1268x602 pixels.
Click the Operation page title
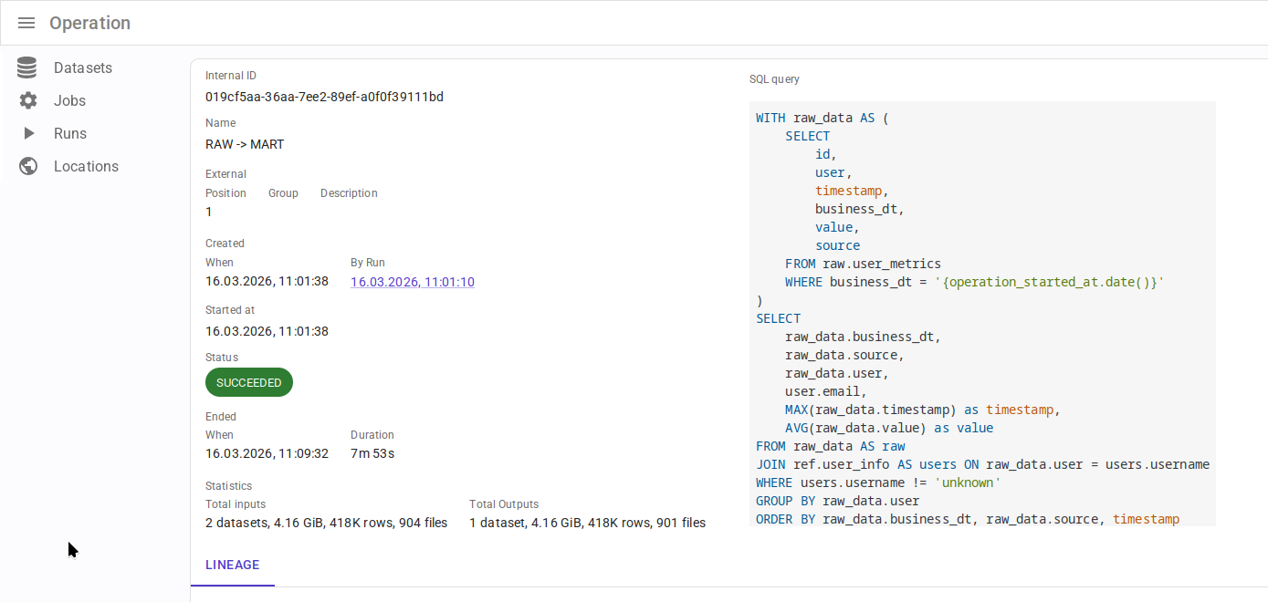(89, 23)
